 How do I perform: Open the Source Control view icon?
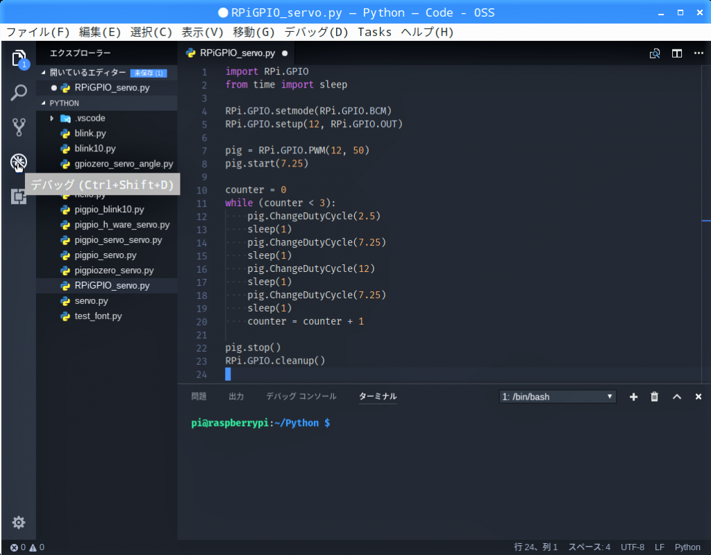coord(19,127)
